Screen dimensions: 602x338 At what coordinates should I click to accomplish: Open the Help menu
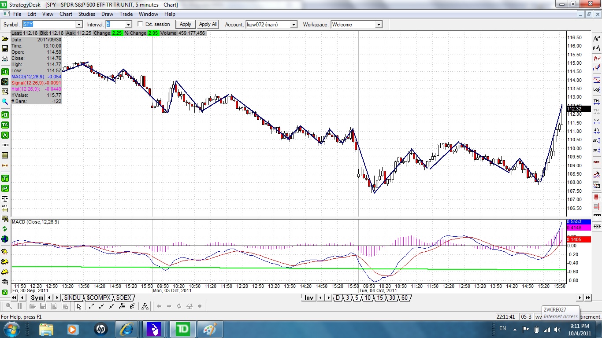pos(170,14)
